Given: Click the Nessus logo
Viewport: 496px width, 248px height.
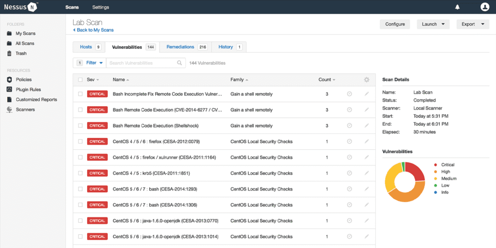Looking at the screenshot, I should point(21,7).
